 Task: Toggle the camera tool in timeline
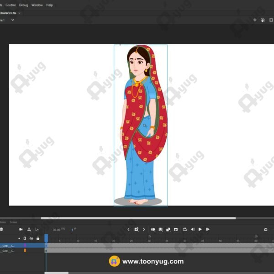[21, 229]
